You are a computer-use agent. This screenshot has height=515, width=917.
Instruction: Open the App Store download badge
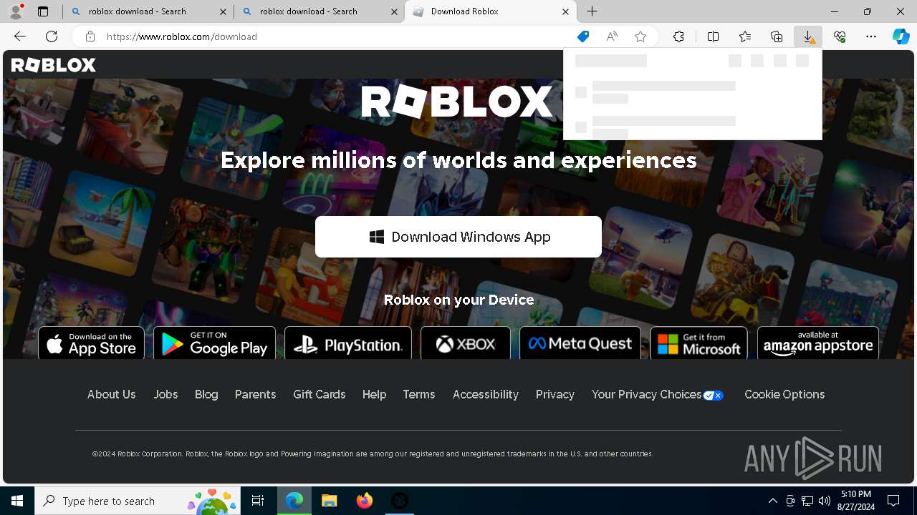pos(91,343)
